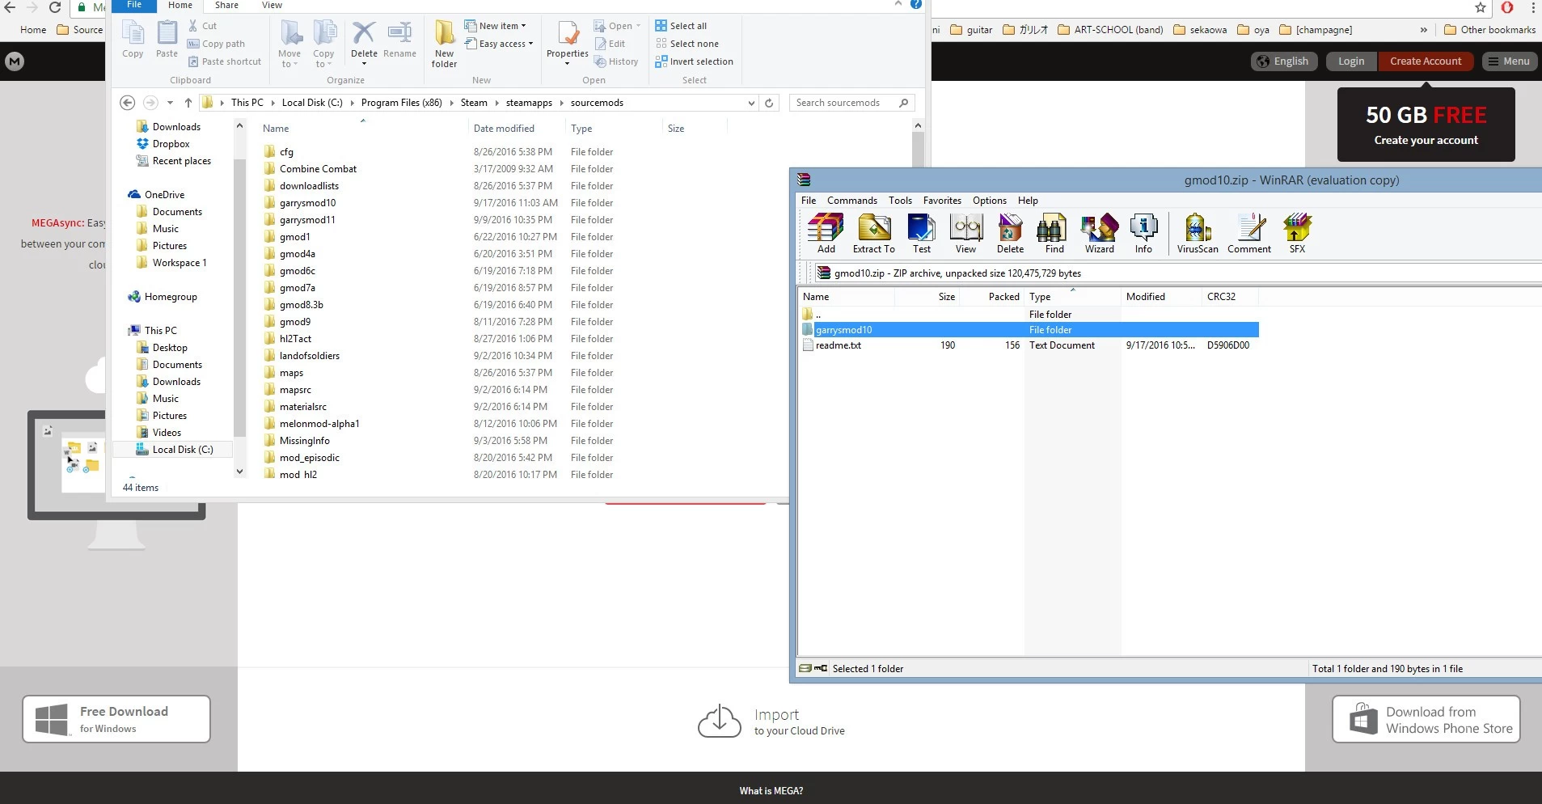Open the Move to dropdown
This screenshot has height=804, width=1542.
point(289,44)
